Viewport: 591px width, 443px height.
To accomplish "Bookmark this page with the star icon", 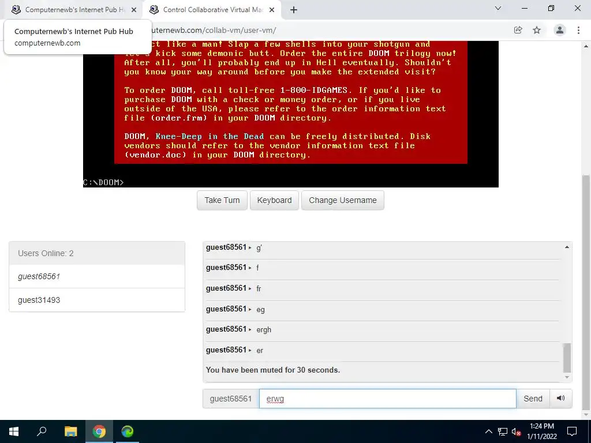I will coord(537,30).
